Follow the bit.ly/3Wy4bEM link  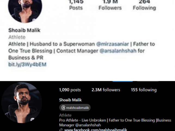(27, 65)
